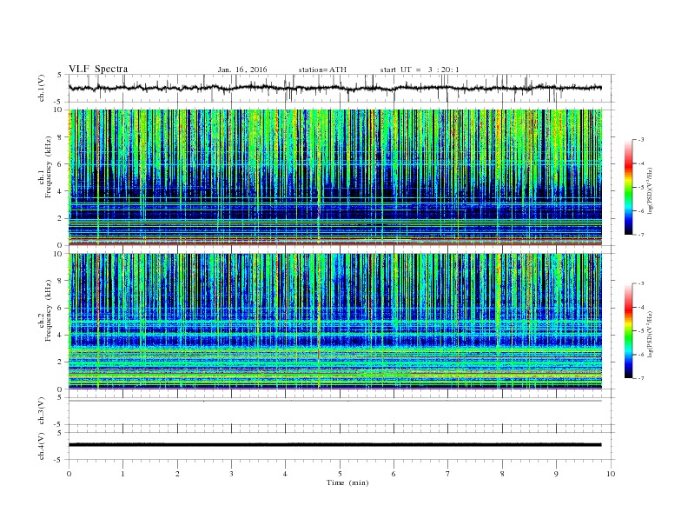Select the log(PSD) label beside ch.2 colorbar

pyautogui.click(x=652, y=335)
